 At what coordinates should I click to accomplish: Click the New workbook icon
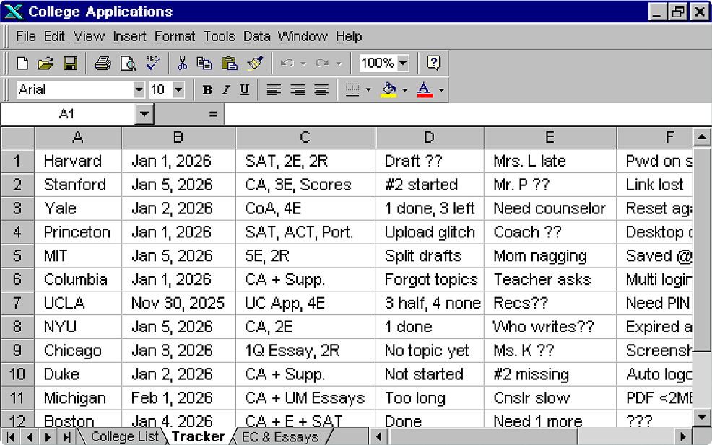point(22,63)
